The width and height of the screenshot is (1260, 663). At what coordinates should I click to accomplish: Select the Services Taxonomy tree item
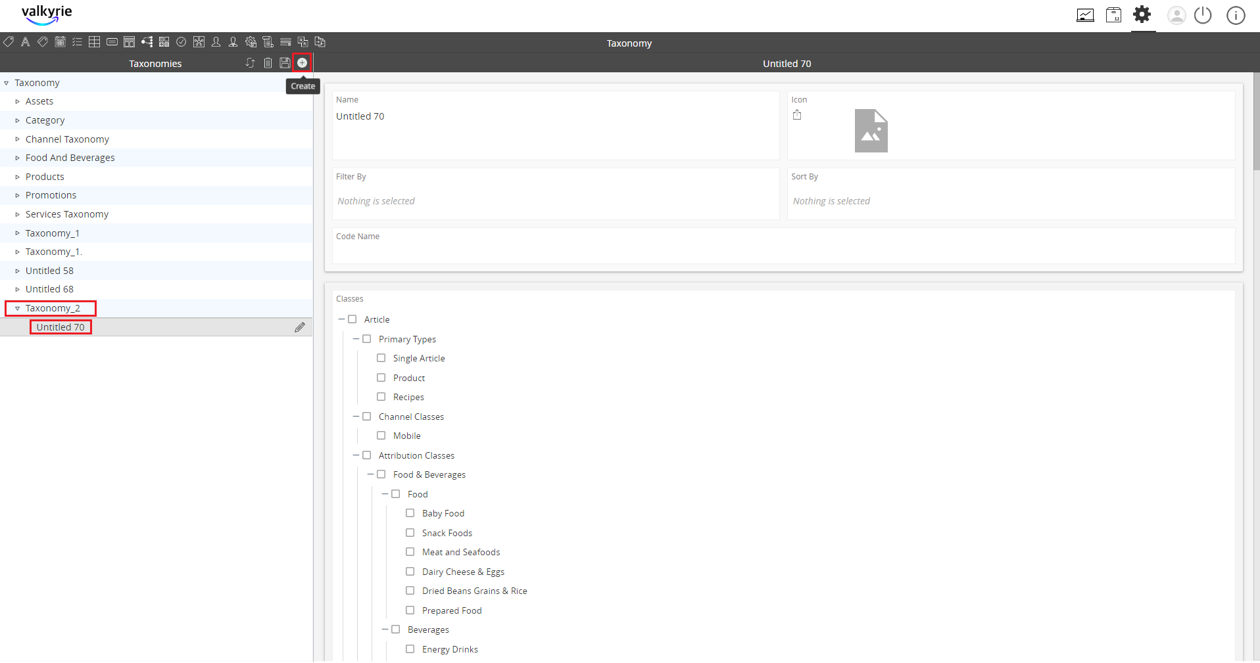[x=67, y=214]
